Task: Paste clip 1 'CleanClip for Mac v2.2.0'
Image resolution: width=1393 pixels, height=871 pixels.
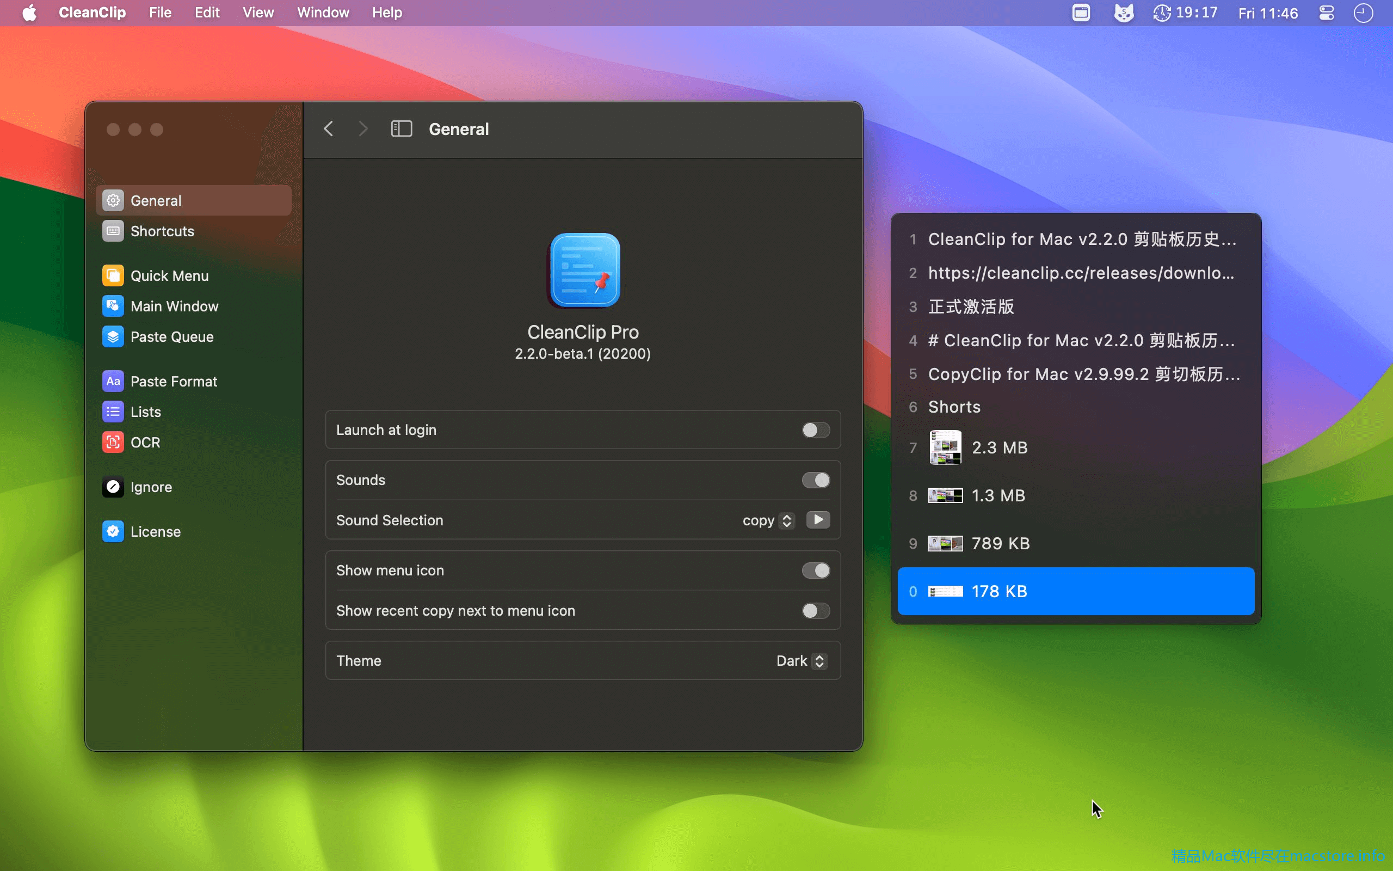Action: (x=1076, y=239)
